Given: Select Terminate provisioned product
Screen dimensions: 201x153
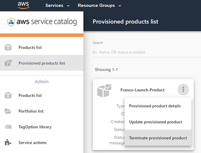Looking at the screenshot, I should [x=158, y=138].
